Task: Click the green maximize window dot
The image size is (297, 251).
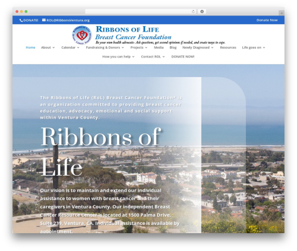Action: click(x=26, y=11)
